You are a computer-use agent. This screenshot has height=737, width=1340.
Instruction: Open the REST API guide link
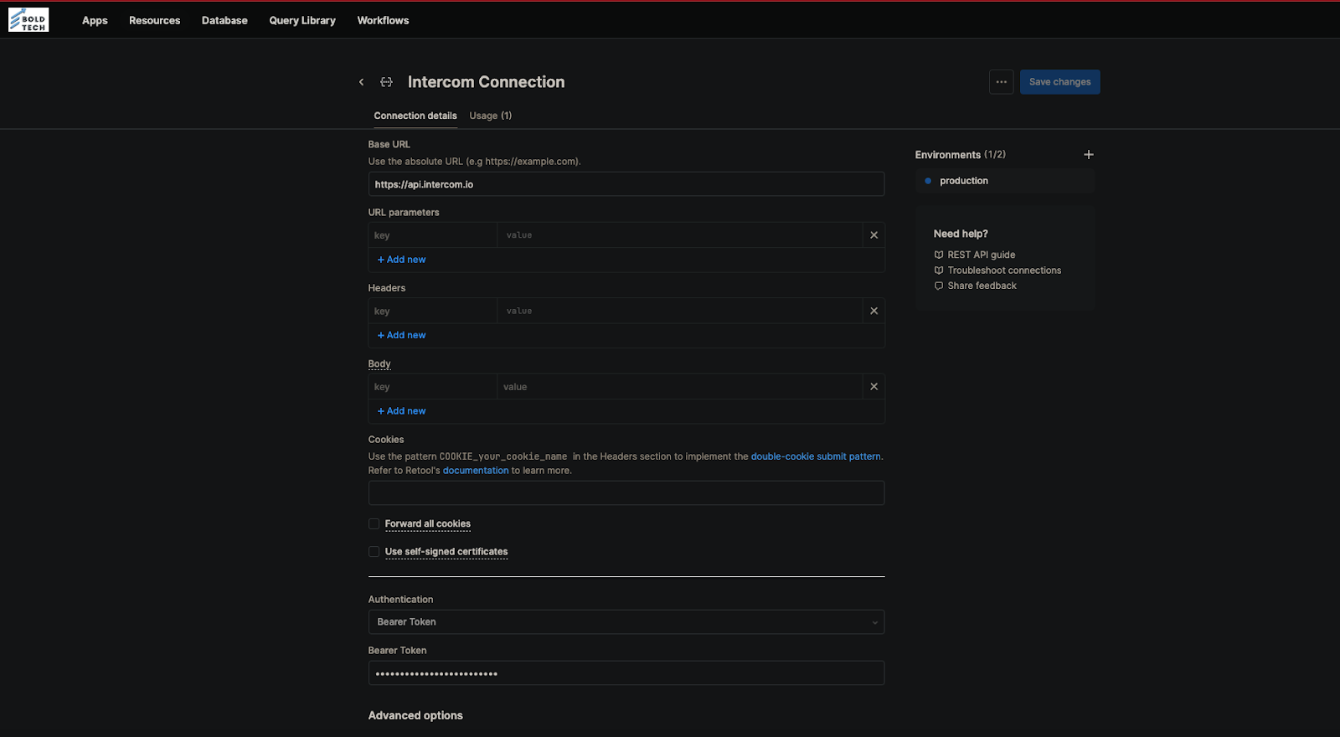coord(982,255)
